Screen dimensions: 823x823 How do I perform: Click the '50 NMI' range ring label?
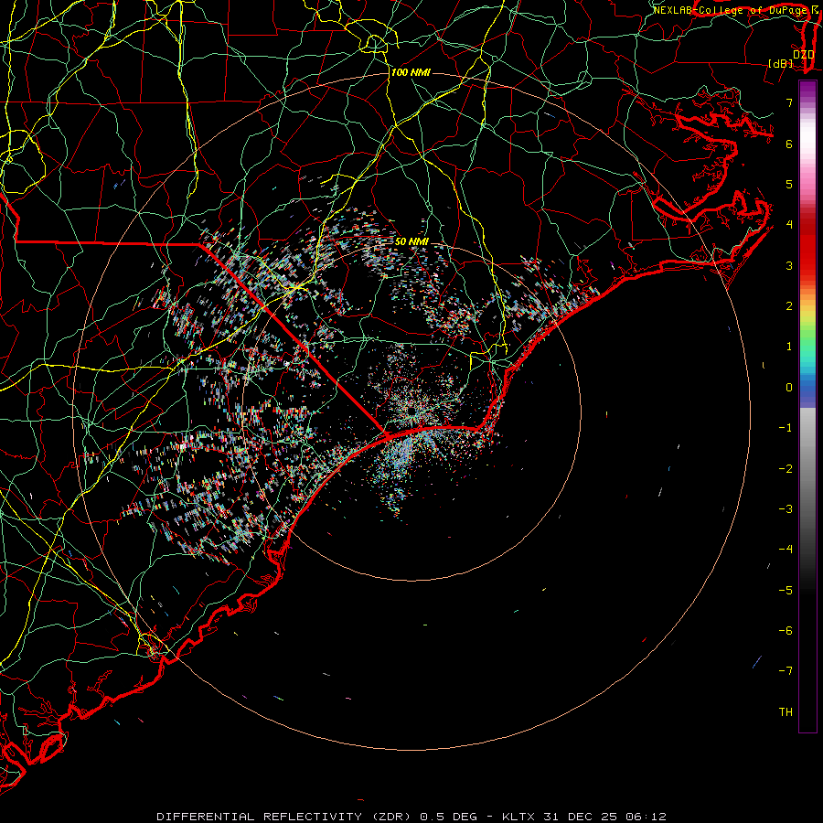click(x=411, y=241)
